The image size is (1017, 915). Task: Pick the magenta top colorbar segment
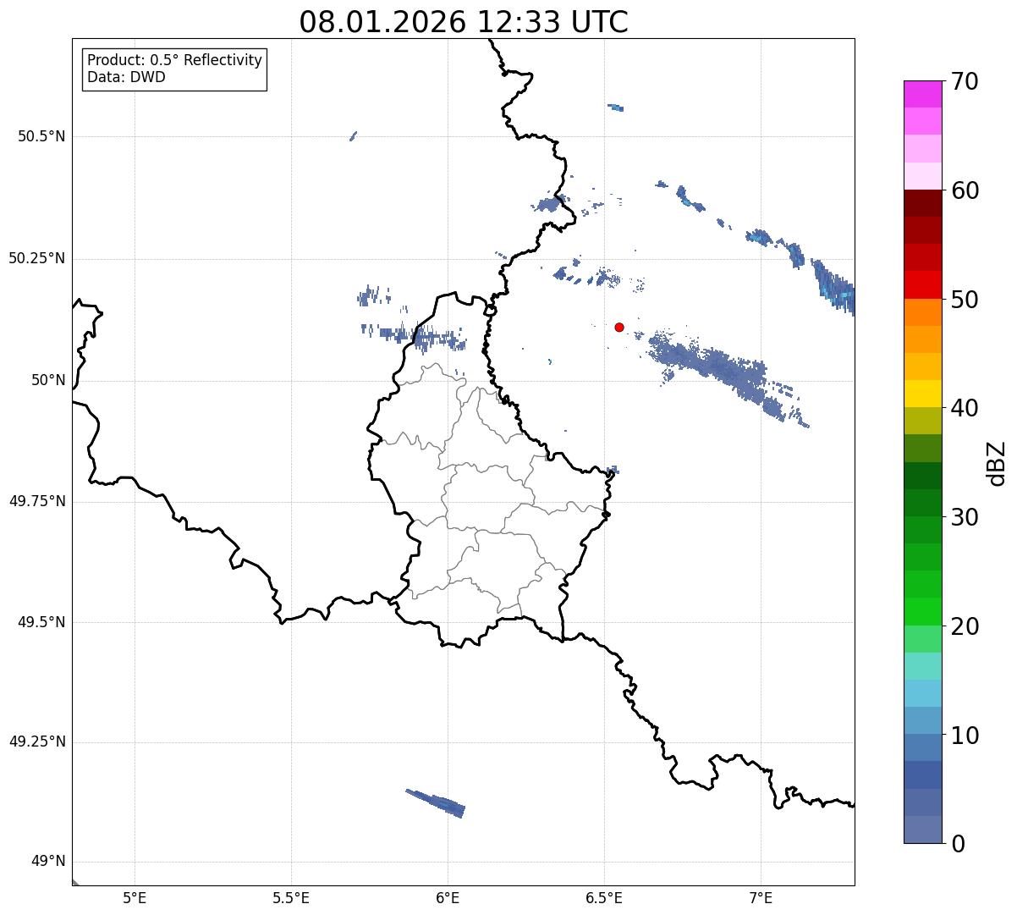coord(922,94)
